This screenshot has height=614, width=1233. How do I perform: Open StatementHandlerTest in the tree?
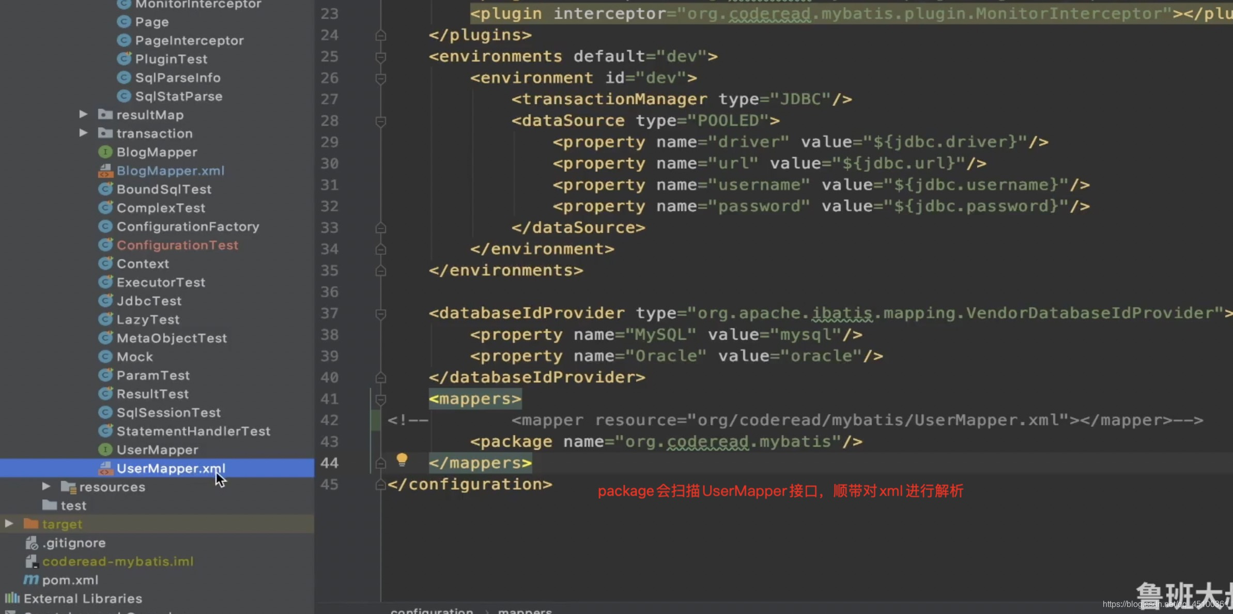(x=193, y=431)
